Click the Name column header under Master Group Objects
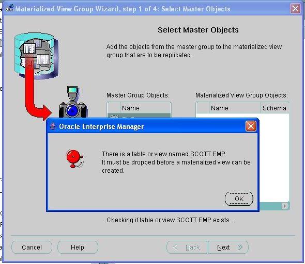This screenshot has height=264, width=305. pyautogui.click(x=145, y=108)
